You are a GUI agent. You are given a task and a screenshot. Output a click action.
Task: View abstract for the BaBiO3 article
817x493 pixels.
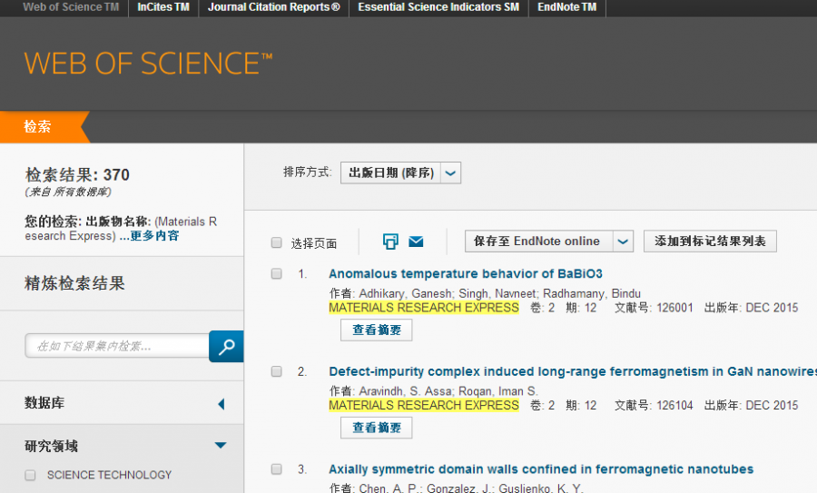click(376, 330)
